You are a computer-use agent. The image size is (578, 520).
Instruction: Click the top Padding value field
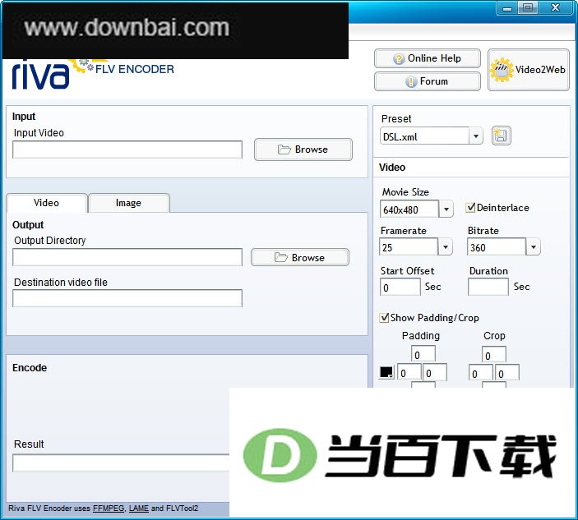423,354
